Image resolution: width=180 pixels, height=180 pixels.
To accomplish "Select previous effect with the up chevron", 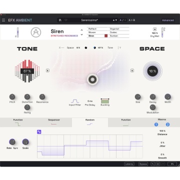I will point(81,30).
